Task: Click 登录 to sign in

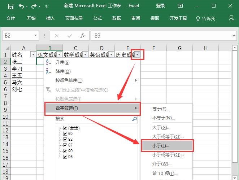Action: click(161, 6)
